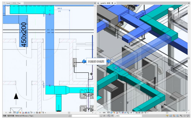This screenshot has width=194, height=120.
Task: Open tab list arrow above HVAC Plan view
Action: [x=95, y=3]
